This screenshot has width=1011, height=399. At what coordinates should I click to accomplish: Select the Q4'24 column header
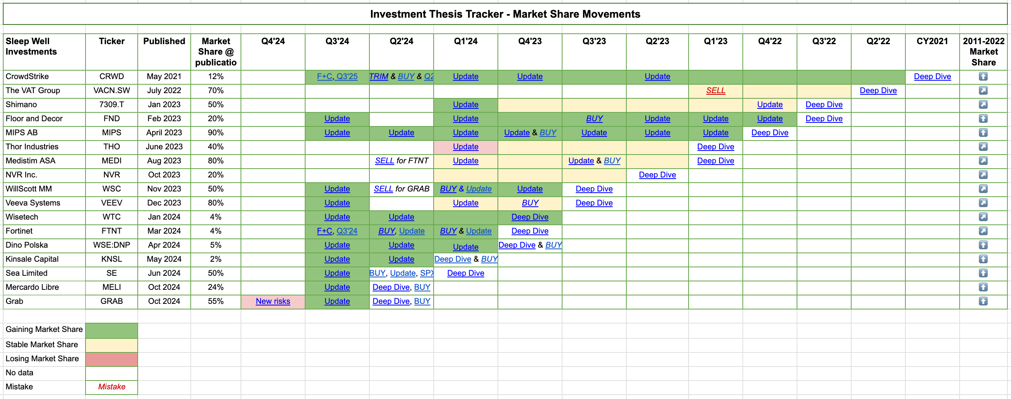273,52
